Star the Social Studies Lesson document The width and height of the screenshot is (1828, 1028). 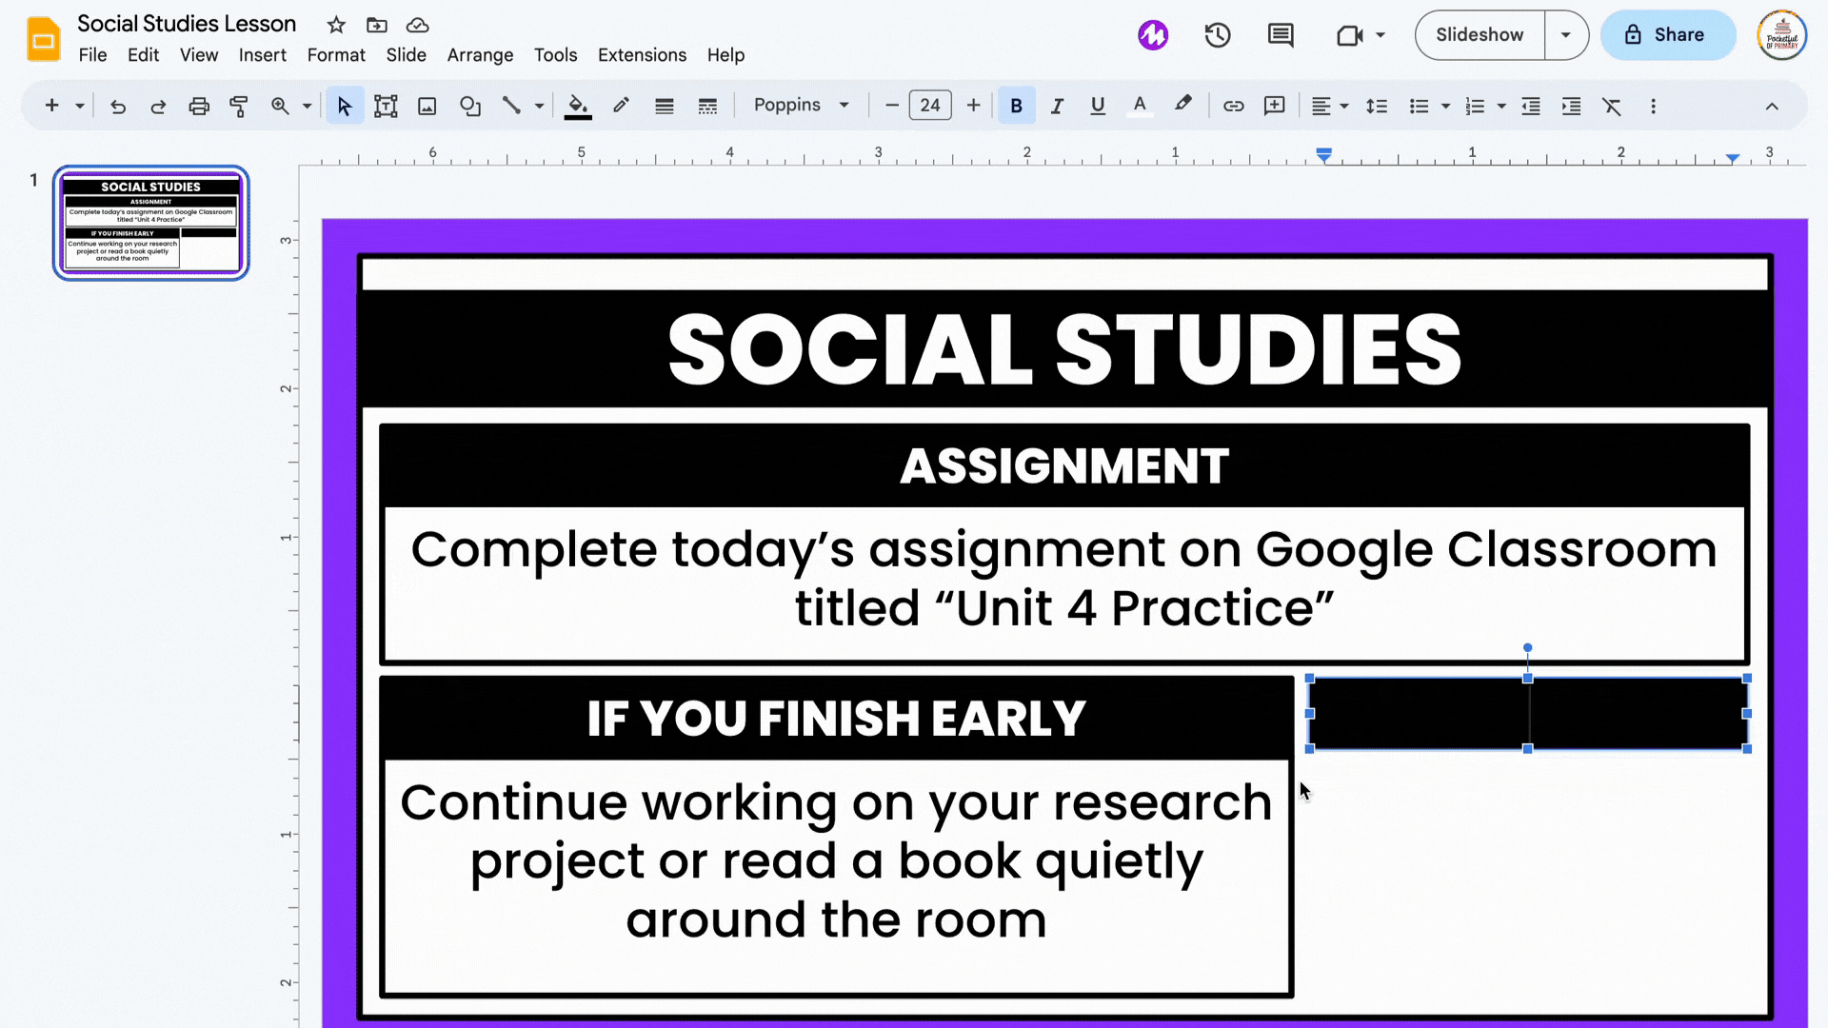(335, 25)
